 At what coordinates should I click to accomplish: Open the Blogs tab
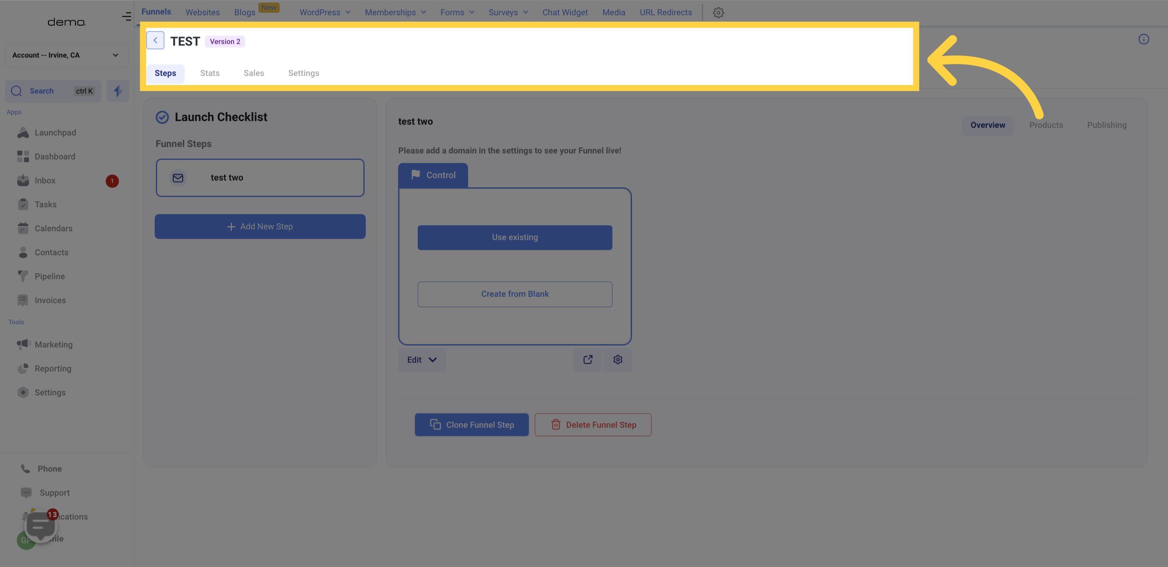(x=245, y=13)
